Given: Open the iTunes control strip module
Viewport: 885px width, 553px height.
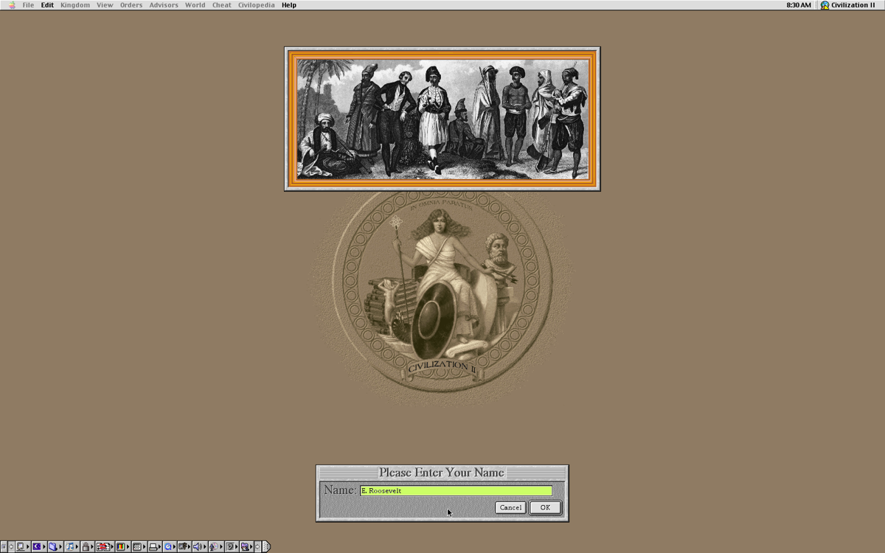Looking at the screenshot, I should (70, 547).
